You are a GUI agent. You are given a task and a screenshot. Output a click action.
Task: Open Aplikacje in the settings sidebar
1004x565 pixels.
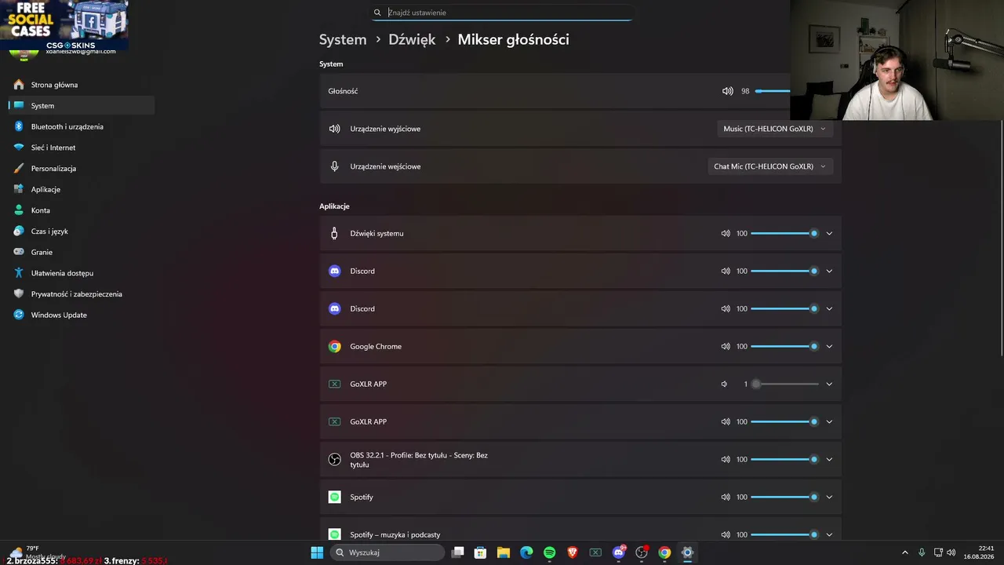coord(82,189)
